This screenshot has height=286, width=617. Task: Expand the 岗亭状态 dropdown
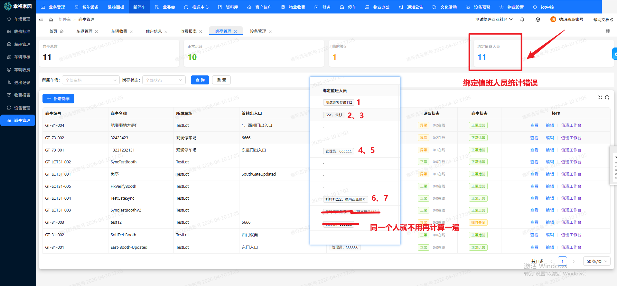[x=164, y=80]
